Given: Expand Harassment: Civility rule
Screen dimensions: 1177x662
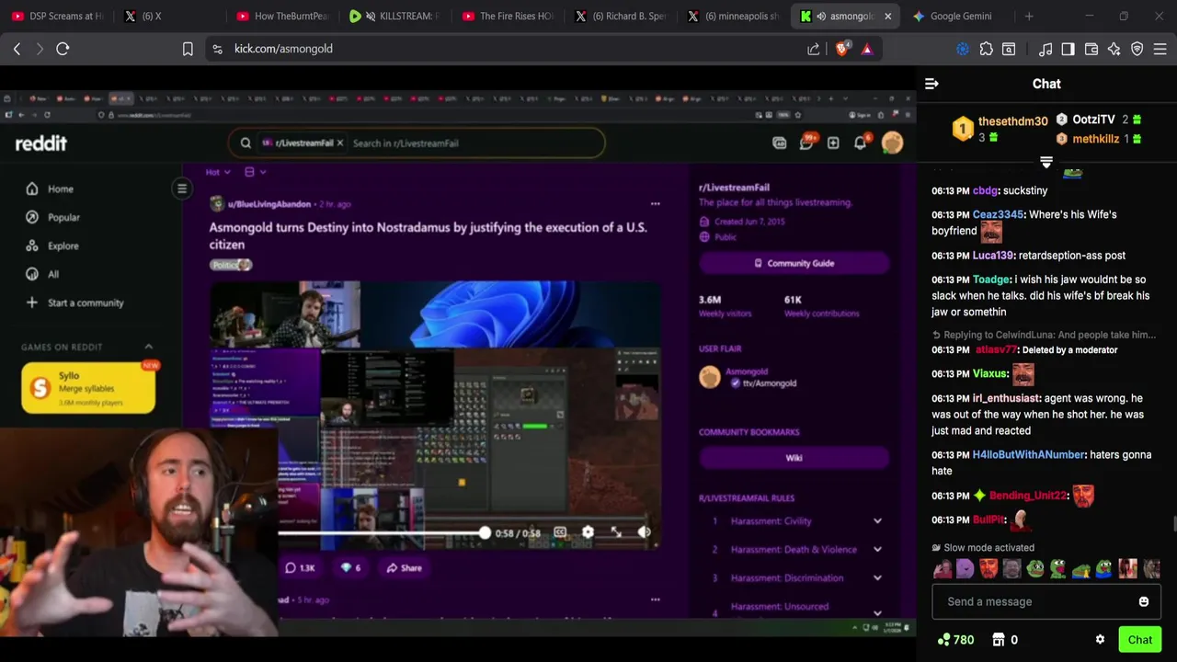Looking at the screenshot, I should [877, 521].
